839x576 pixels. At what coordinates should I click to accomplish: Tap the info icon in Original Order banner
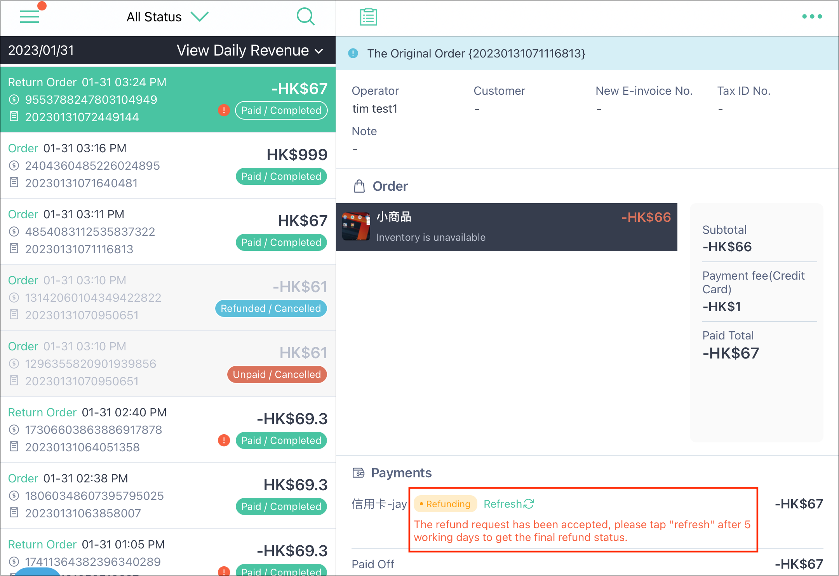(353, 53)
